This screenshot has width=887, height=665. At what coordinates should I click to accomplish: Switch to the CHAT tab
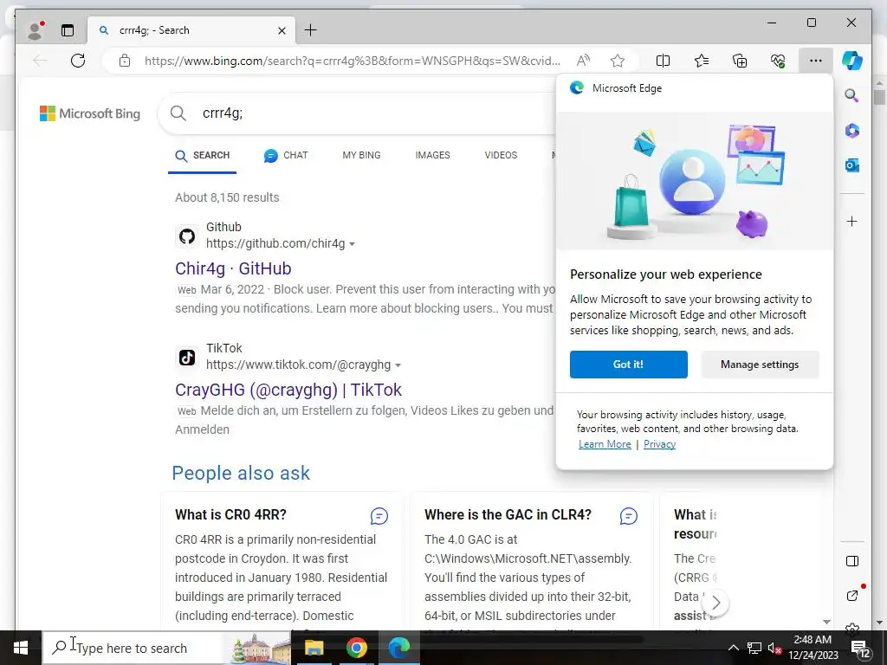pos(286,156)
